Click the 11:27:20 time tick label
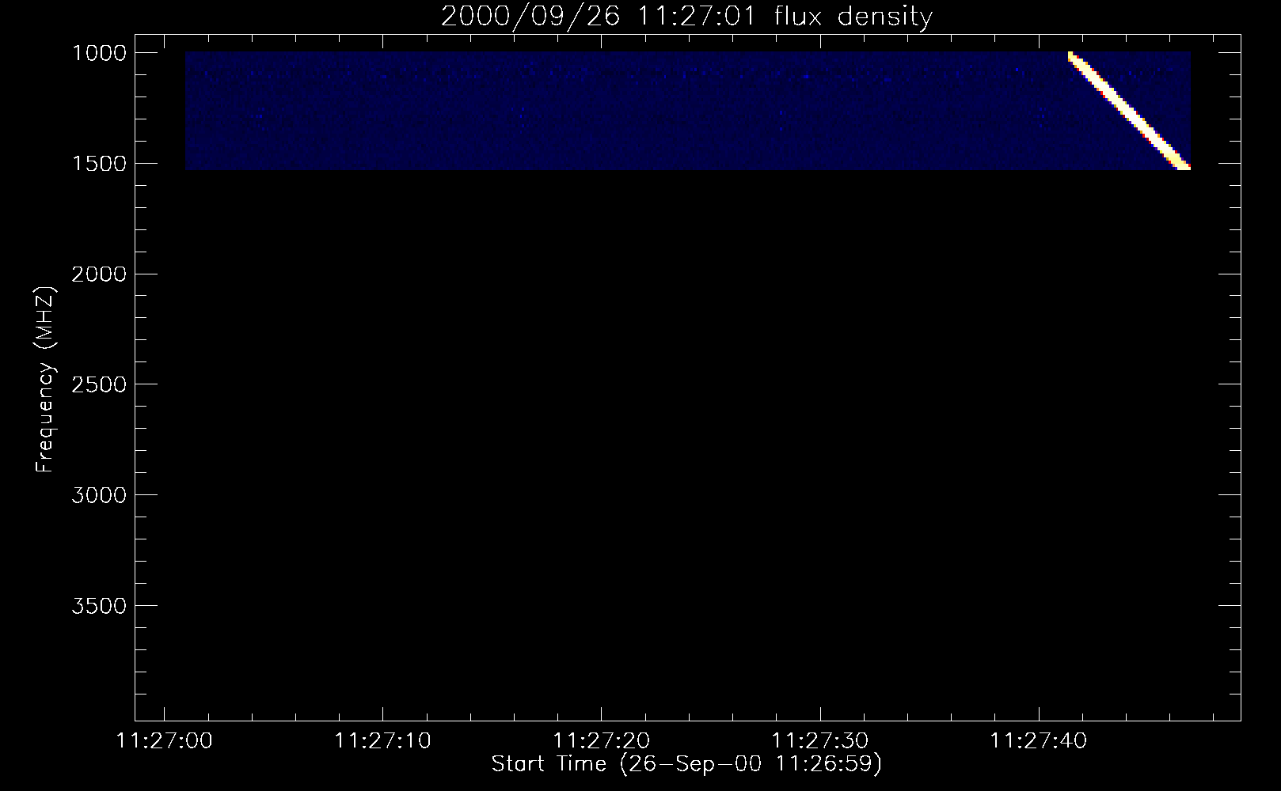The height and width of the screenshot is (791, 1281). (x=602, y=741)
